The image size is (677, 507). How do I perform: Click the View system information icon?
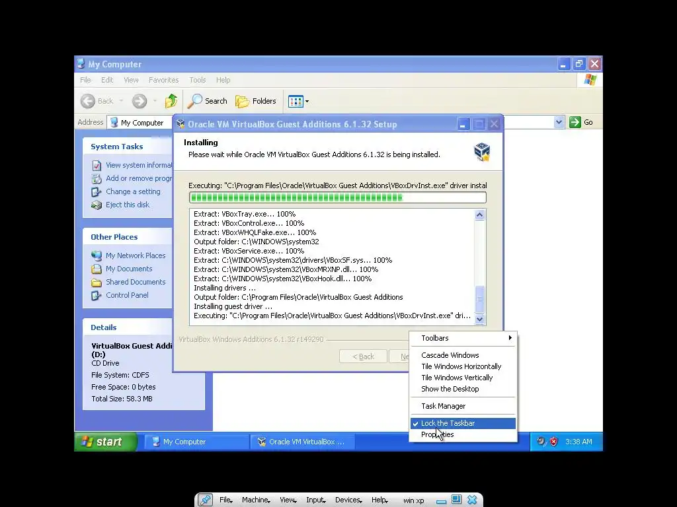click(97, 166)
